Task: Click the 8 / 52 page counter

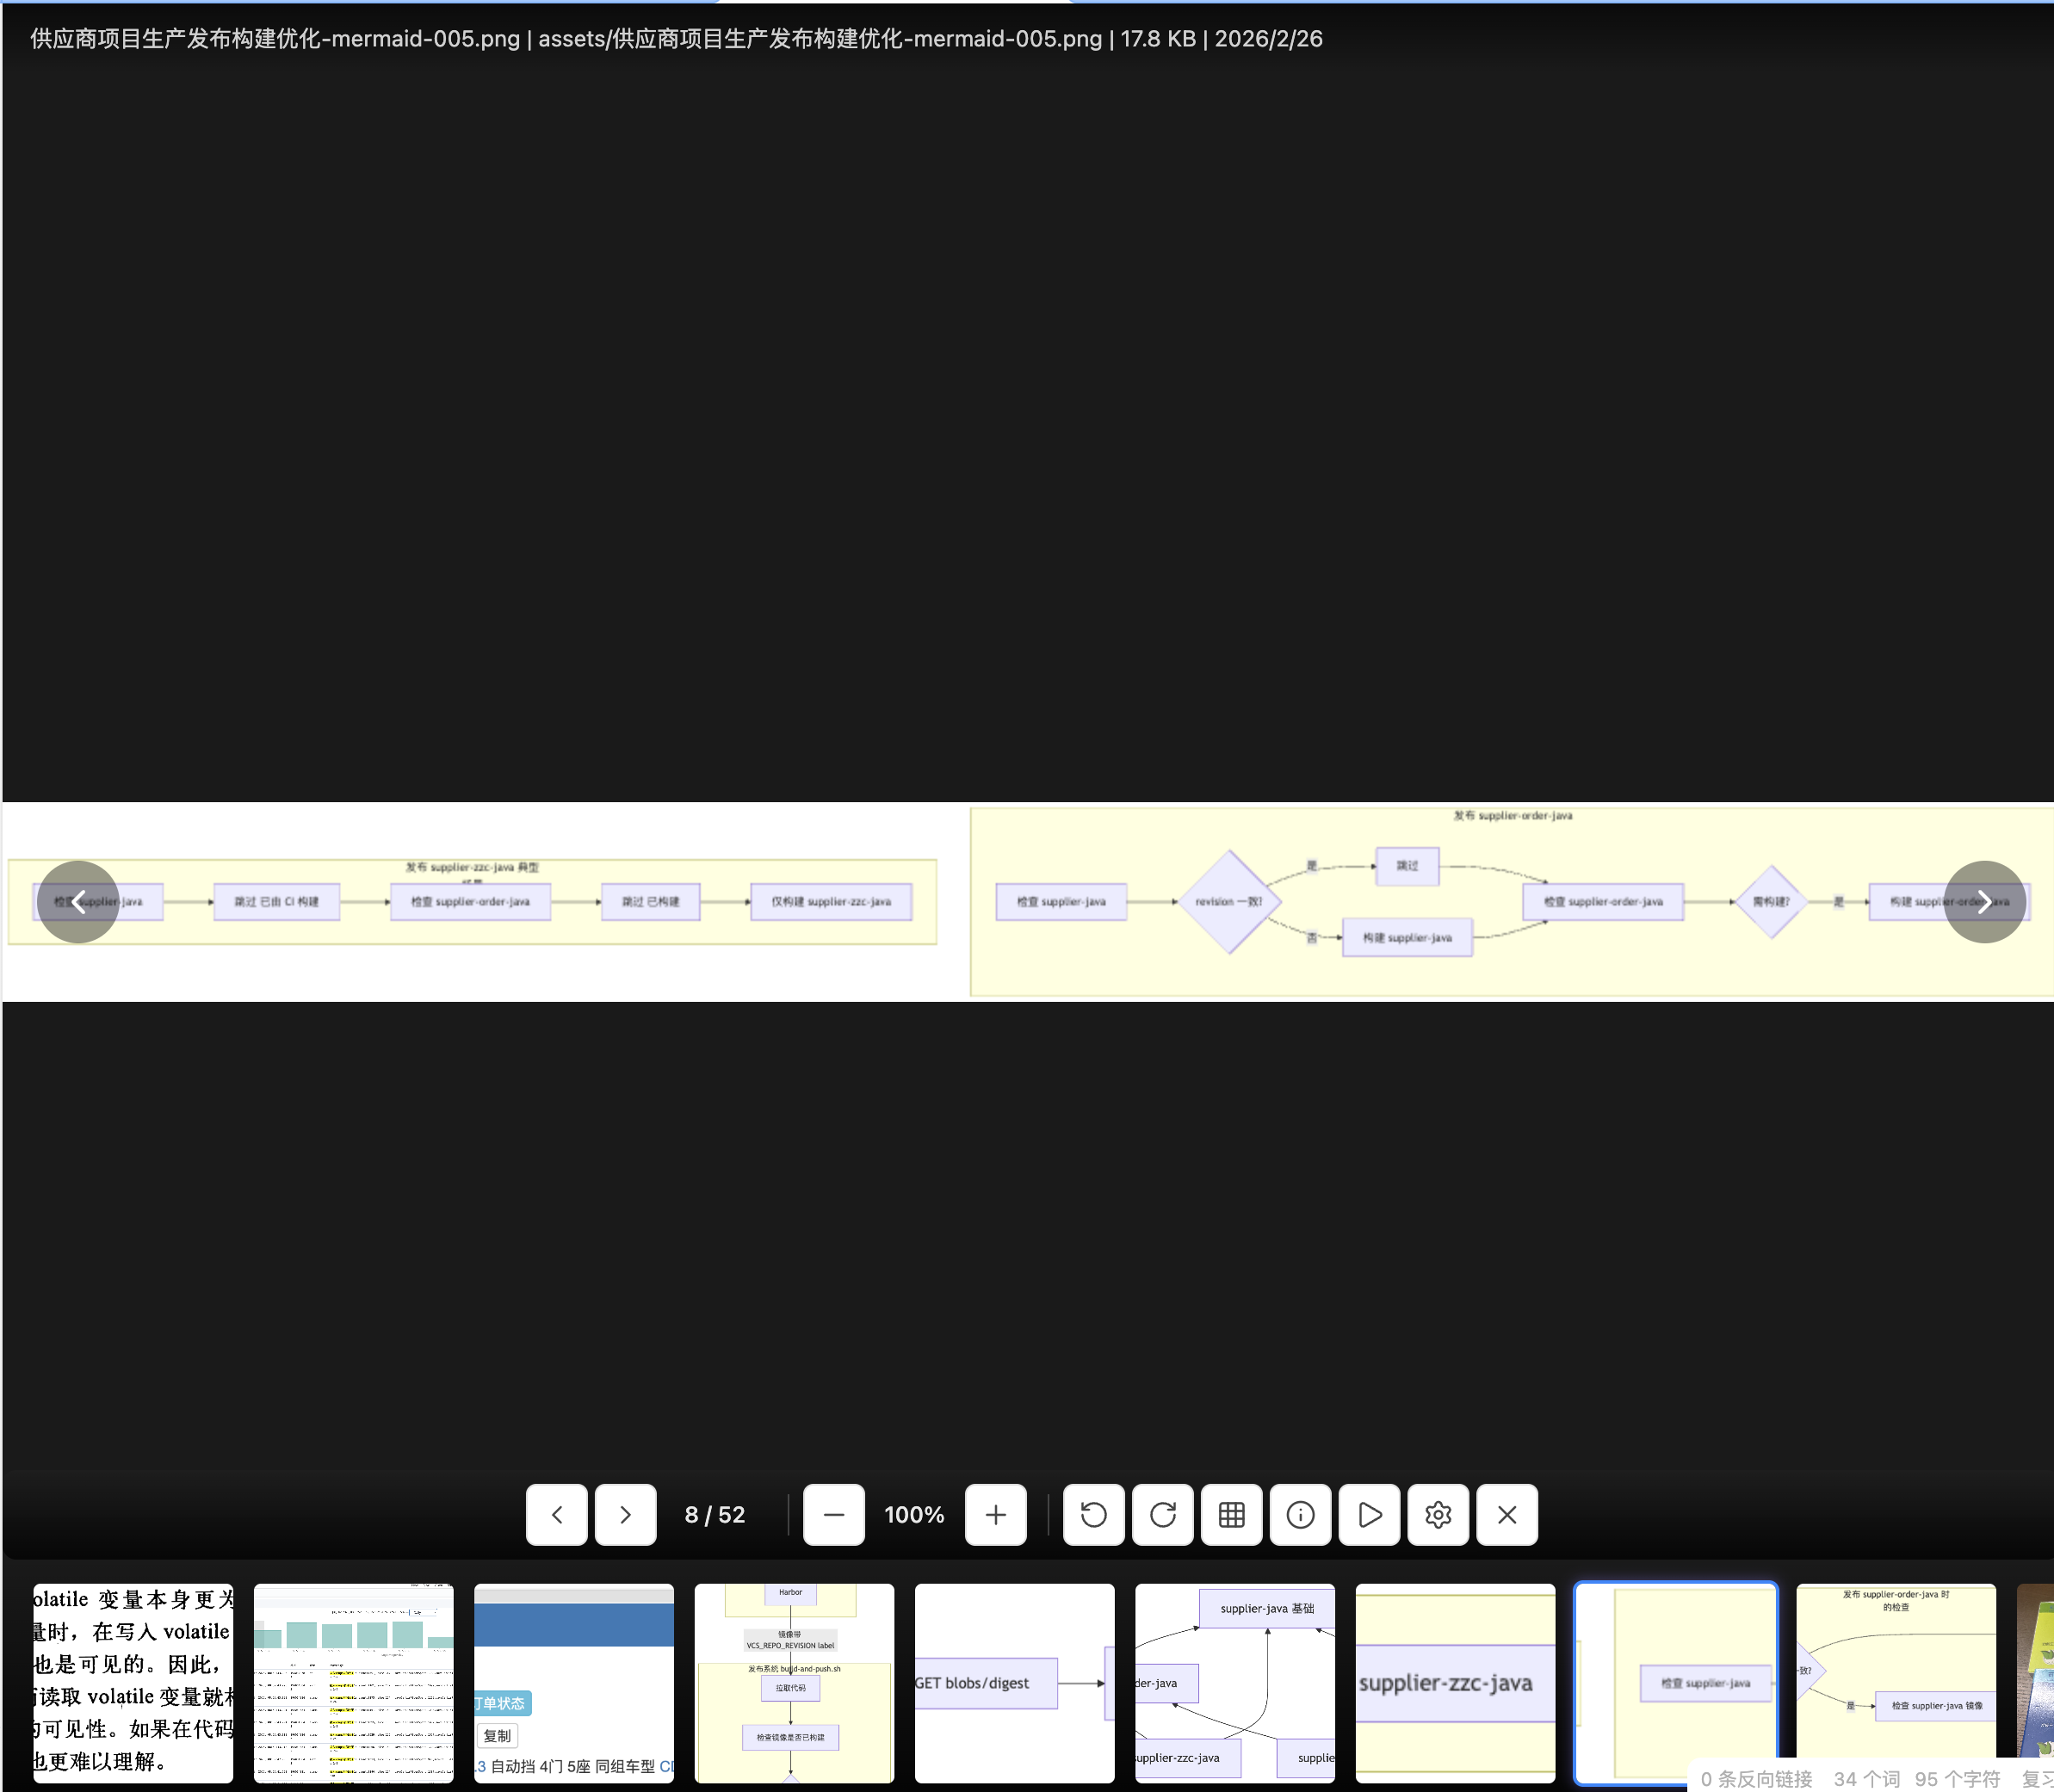Action: [x=714, y=1514]
